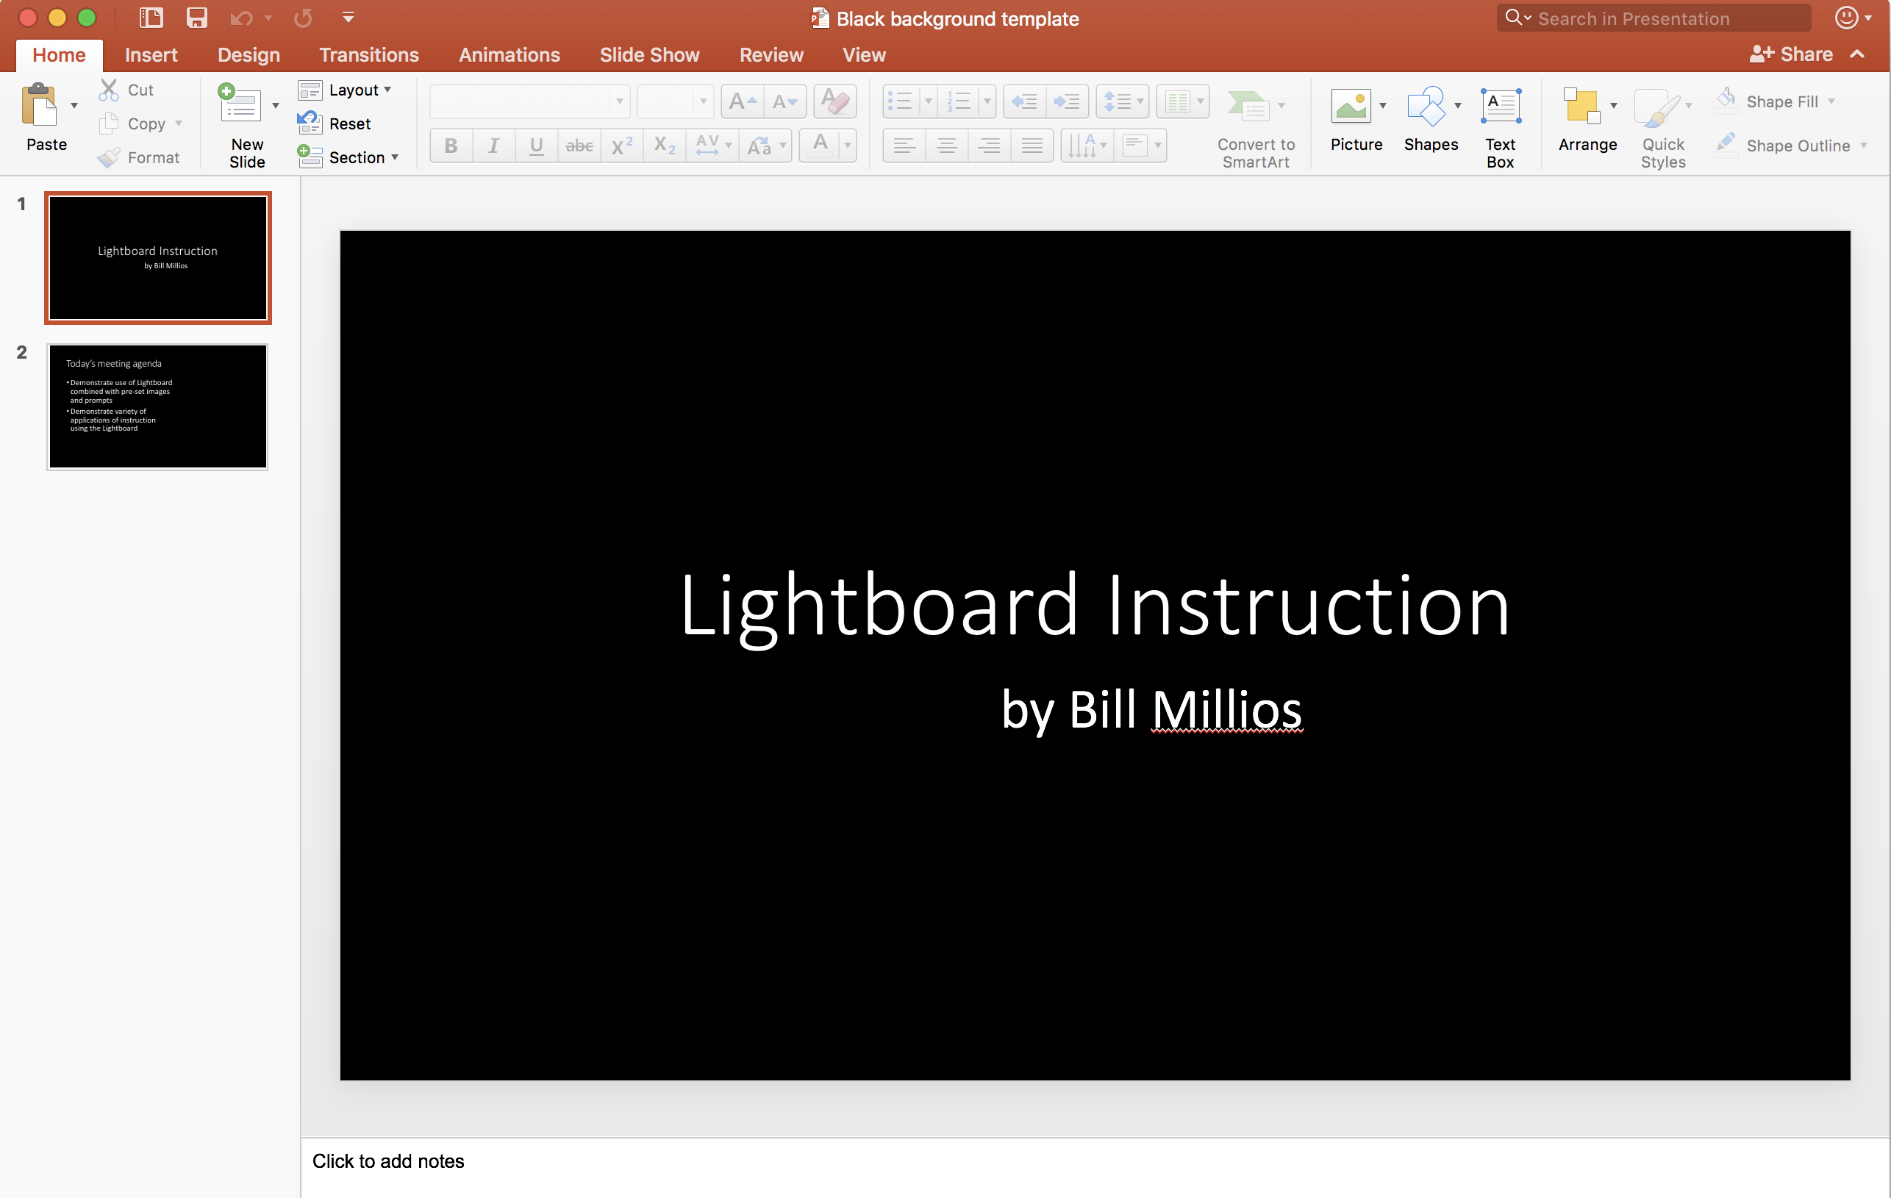
Task: Insert a Text Box
Action: click(1501, 105)
